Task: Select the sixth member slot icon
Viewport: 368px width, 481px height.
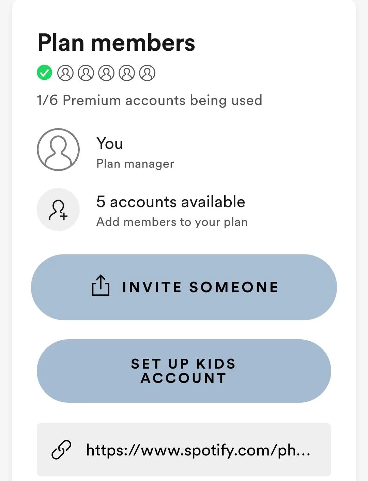Action: point(147,73)
